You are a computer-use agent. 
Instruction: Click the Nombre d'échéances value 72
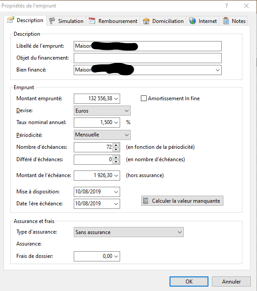[x=109, y=147]
